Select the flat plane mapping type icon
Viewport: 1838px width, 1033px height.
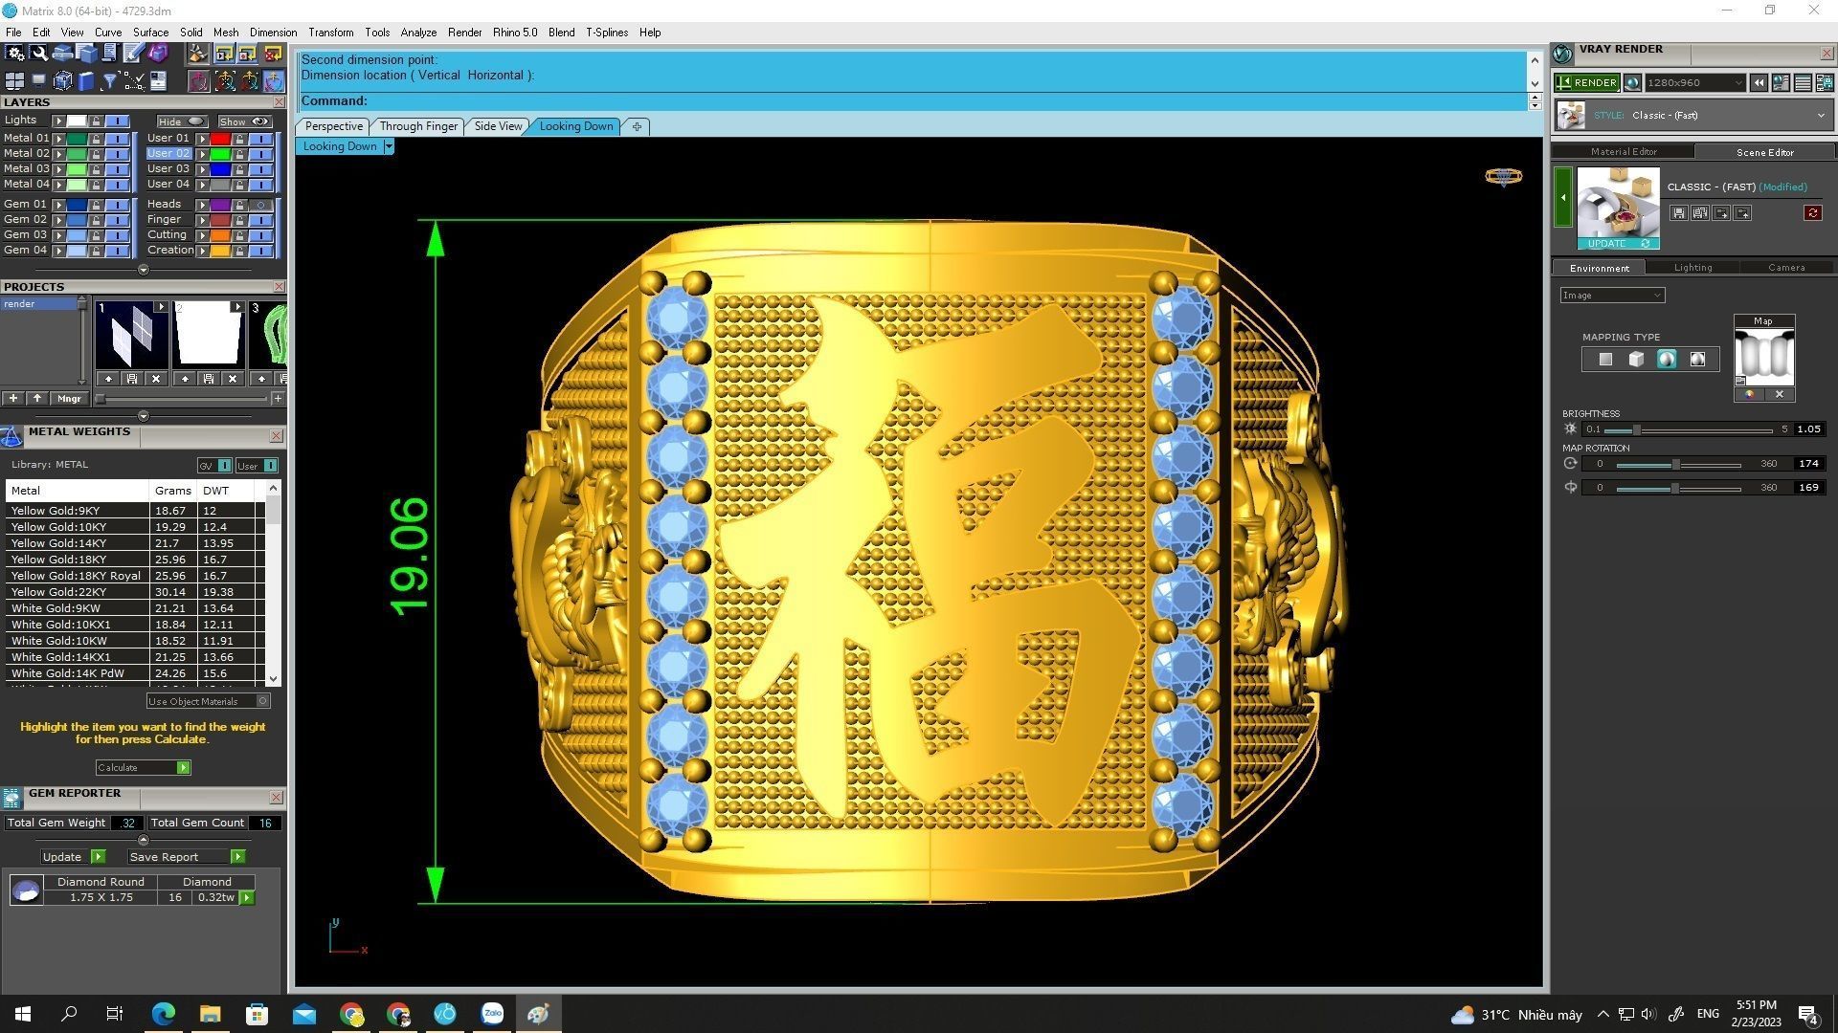pyautogui.click(x=1605, y=360)
